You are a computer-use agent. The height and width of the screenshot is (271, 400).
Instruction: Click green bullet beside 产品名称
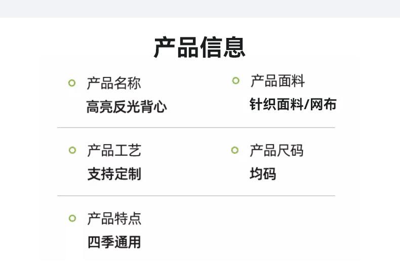(72, 83)
